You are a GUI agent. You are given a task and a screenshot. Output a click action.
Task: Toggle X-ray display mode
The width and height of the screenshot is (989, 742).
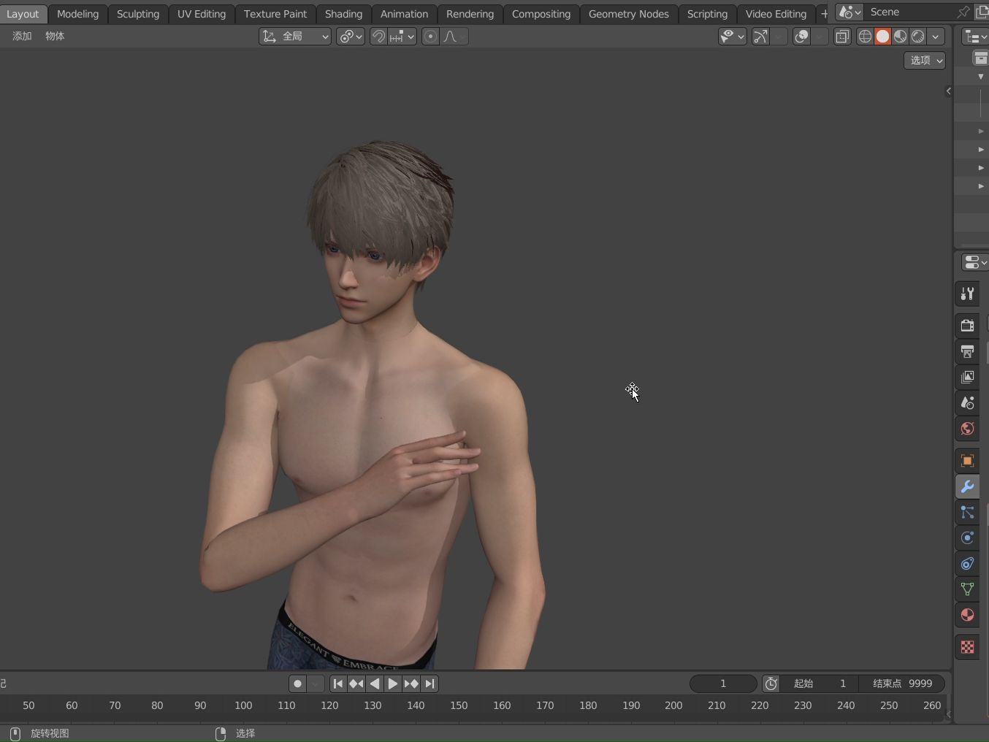[842, 37]
